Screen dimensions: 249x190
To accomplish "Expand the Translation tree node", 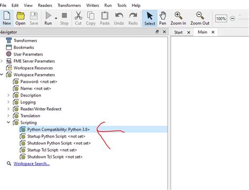I will click(x=8, y=115).
